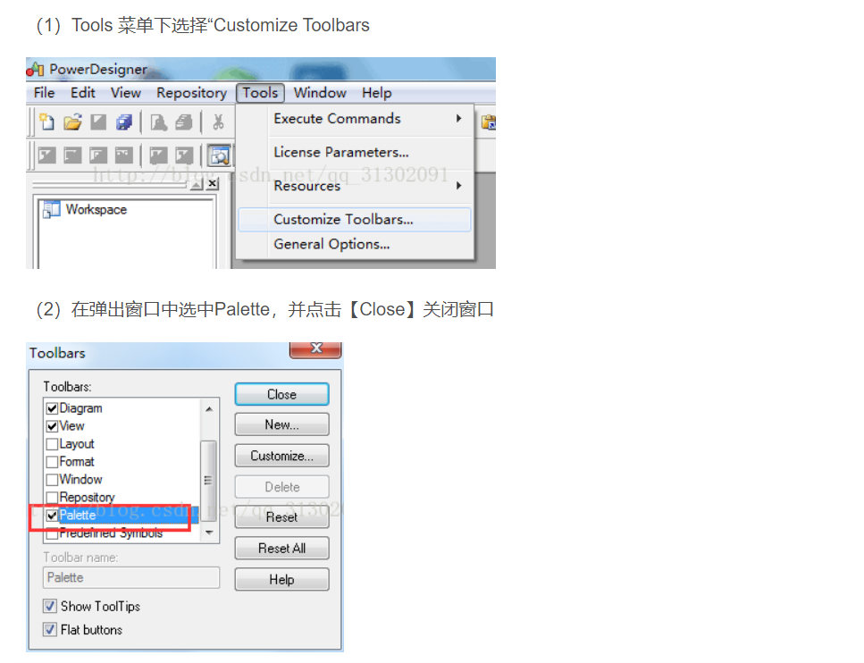Expand the Resources submenu
This screenshot has height=663, width=864.
point(355,186)
